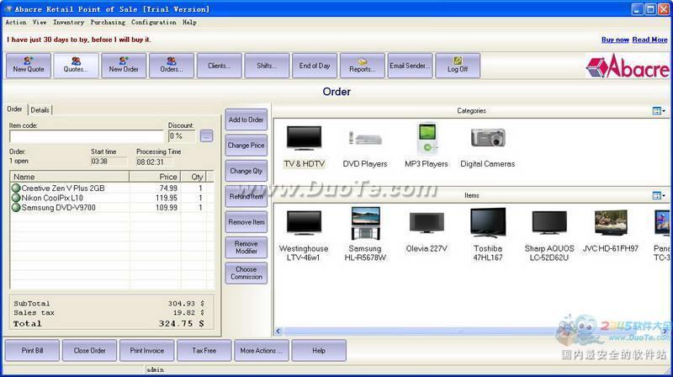Click the Qty column header
The image size is (673, 377).
click(x=193, y=177)
